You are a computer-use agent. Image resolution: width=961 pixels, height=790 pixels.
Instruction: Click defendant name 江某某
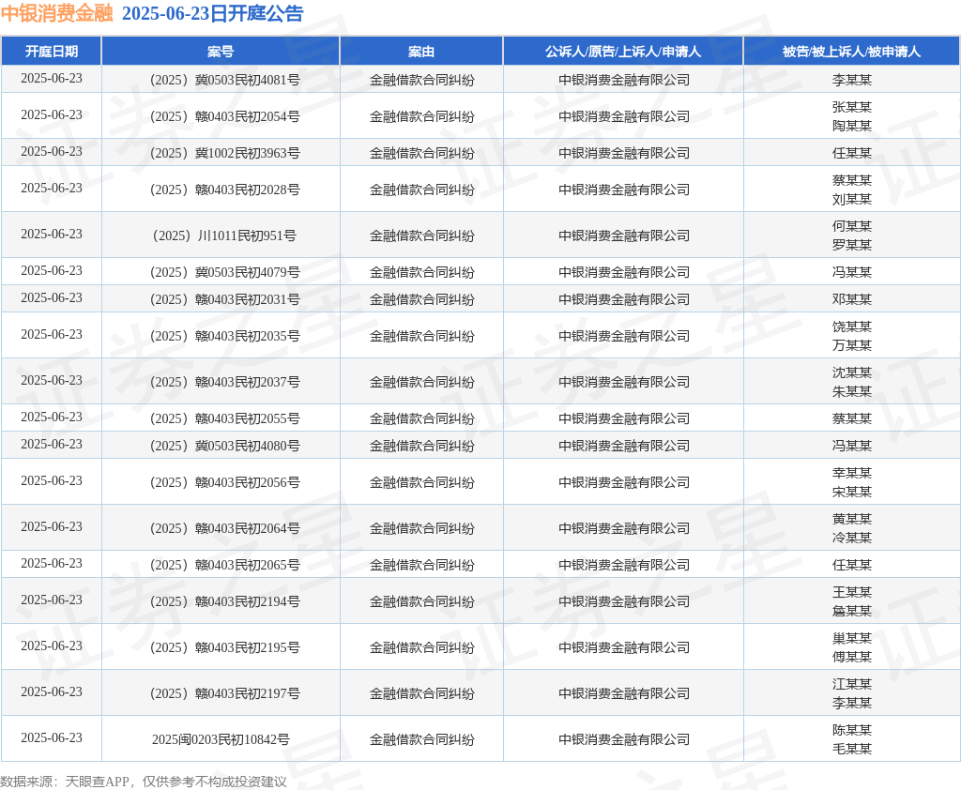(x=852, y=684)
